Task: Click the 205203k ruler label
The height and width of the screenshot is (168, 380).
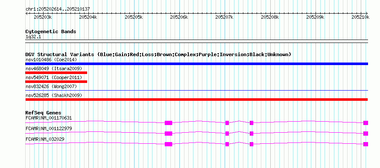Action: 43,17
